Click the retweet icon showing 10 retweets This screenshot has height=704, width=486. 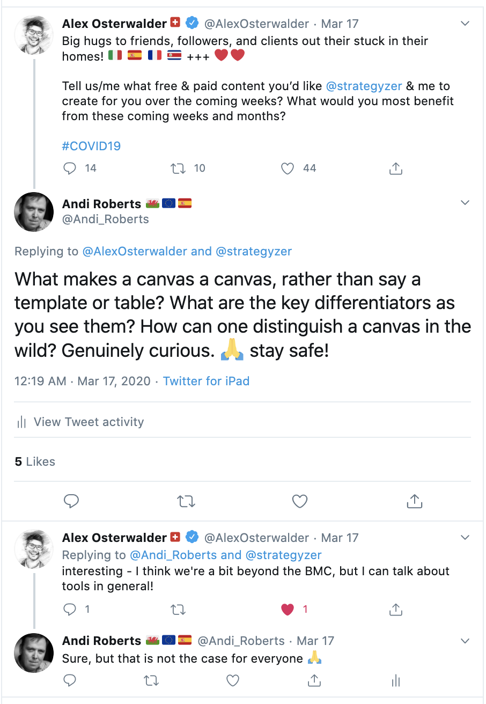[x=178, y=168]
